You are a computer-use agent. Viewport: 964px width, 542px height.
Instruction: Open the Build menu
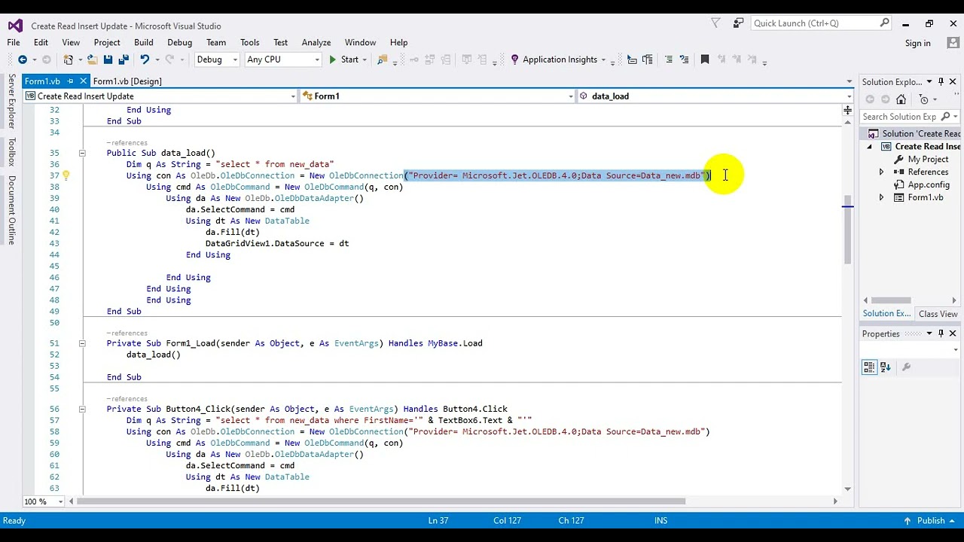tap(144, 42)
